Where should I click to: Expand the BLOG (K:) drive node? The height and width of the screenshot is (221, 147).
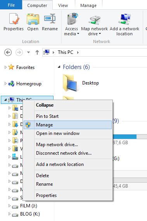pyautogui.click(x=9, y=214)
